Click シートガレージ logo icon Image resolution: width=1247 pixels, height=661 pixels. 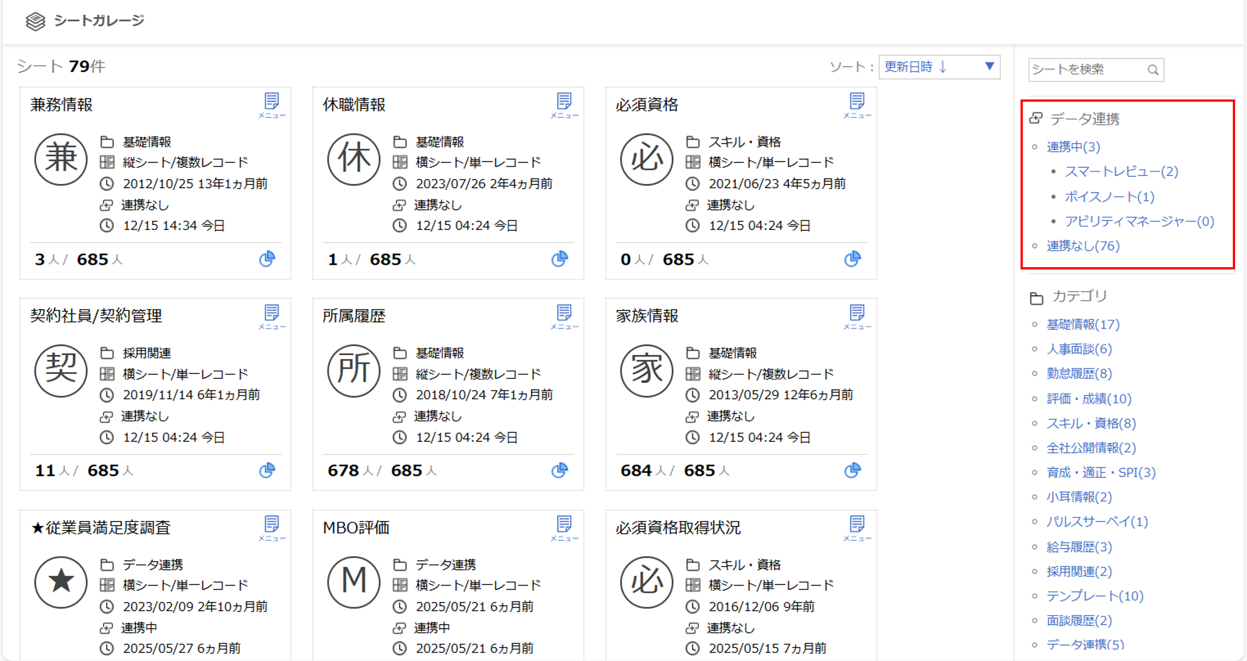point(35,21)
